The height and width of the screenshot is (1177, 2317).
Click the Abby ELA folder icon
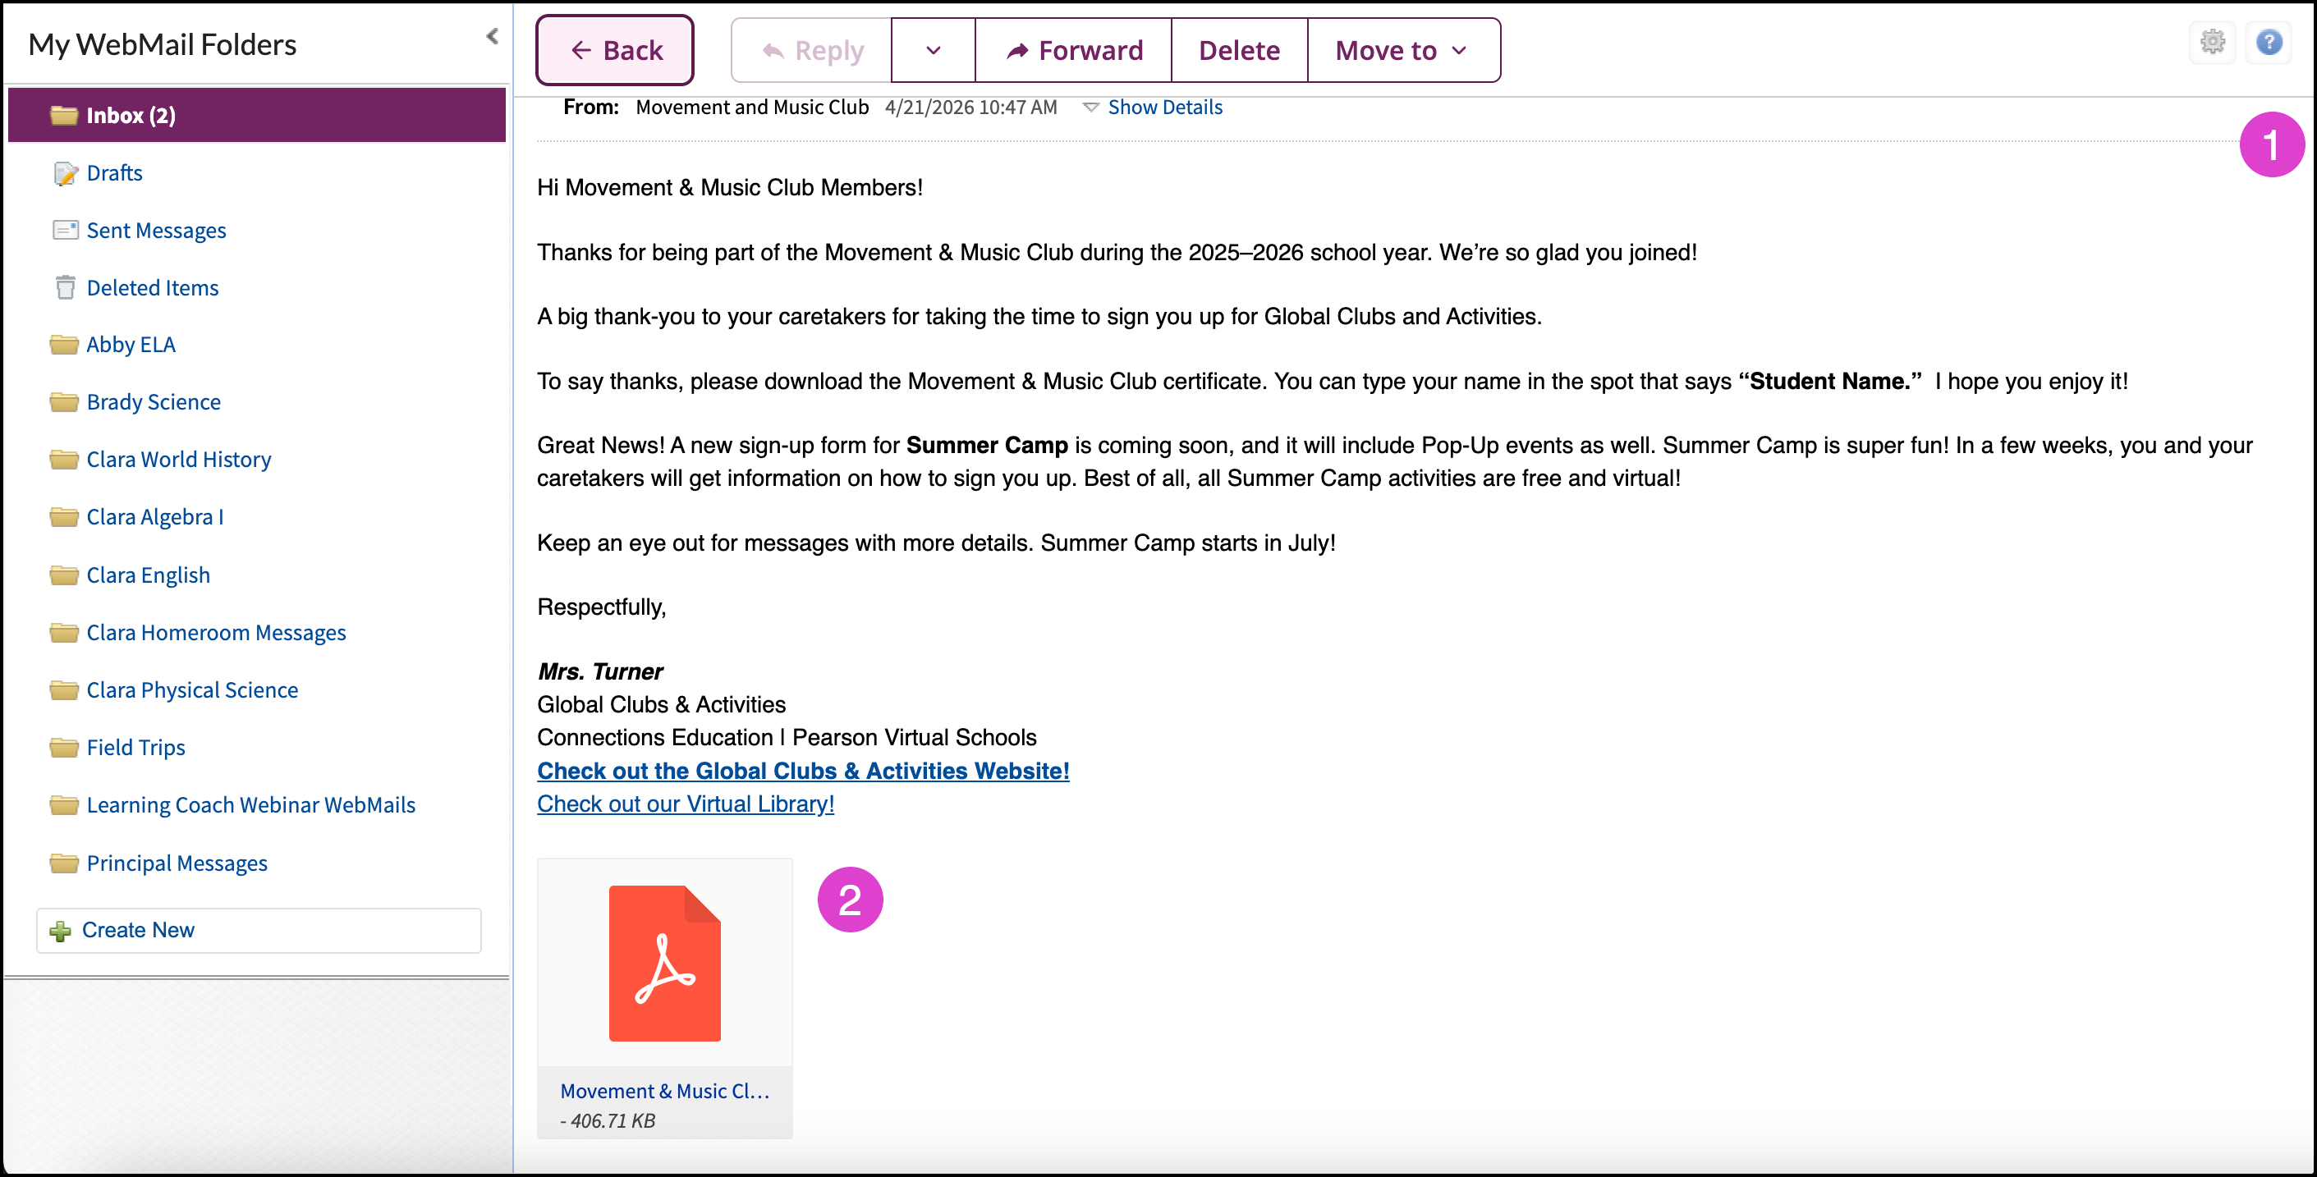(64, 345)
